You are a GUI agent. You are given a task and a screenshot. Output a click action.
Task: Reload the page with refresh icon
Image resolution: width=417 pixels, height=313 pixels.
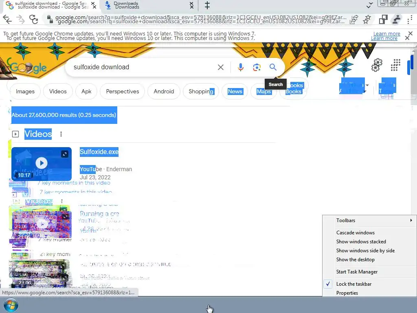[33, 20]
